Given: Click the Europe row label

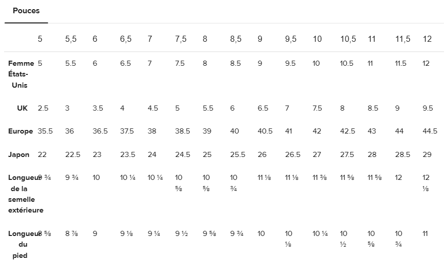Looking at the screenshot, I should (x=20, y=131).
